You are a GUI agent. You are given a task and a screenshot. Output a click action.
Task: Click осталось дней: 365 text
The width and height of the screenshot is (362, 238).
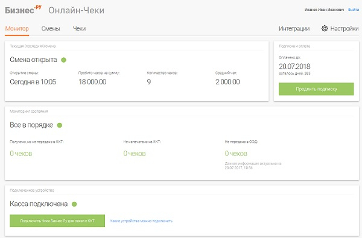[294, 74]
